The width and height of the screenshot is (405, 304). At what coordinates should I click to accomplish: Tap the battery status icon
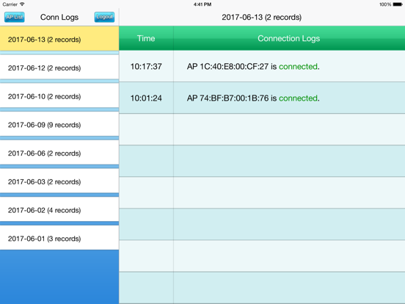[x=398, y=4]
